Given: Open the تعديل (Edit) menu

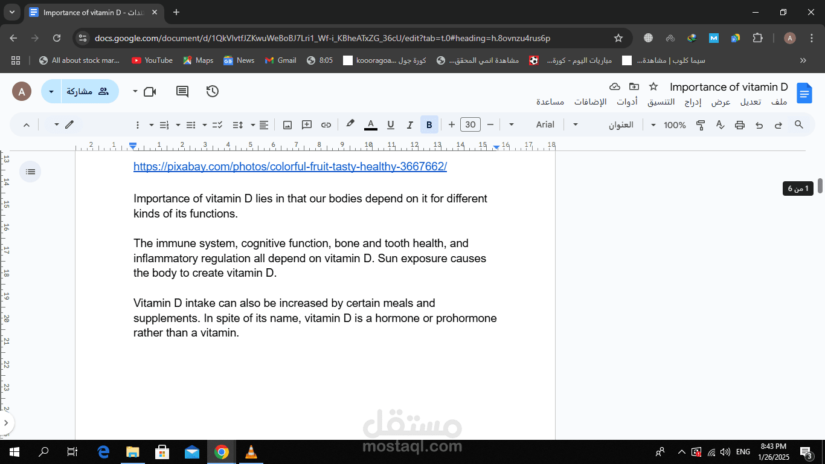Looking at the screenshot, I should [751, 102].
